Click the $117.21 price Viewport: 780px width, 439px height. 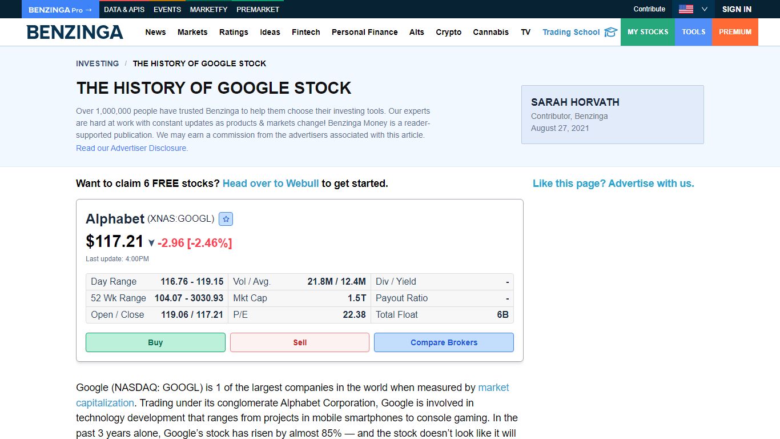(115, 241)
